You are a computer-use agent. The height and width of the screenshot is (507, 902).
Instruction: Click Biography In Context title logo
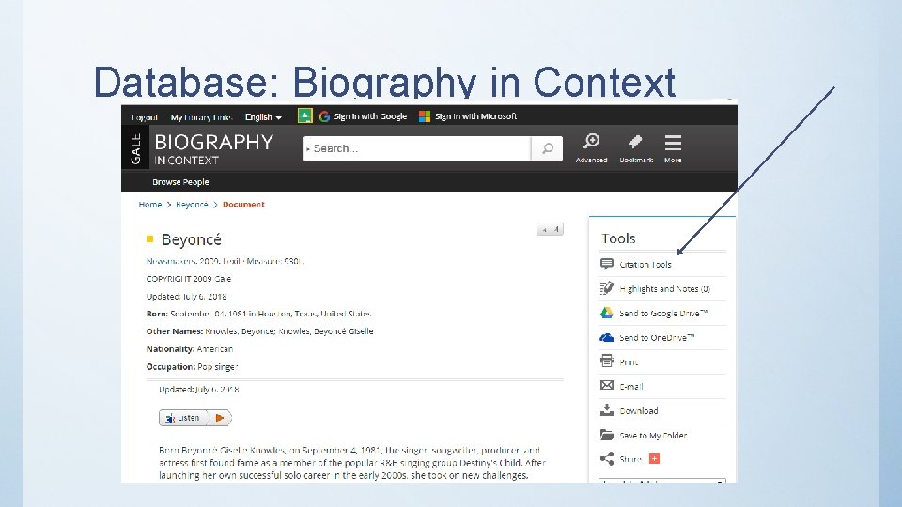click(214, 148)
